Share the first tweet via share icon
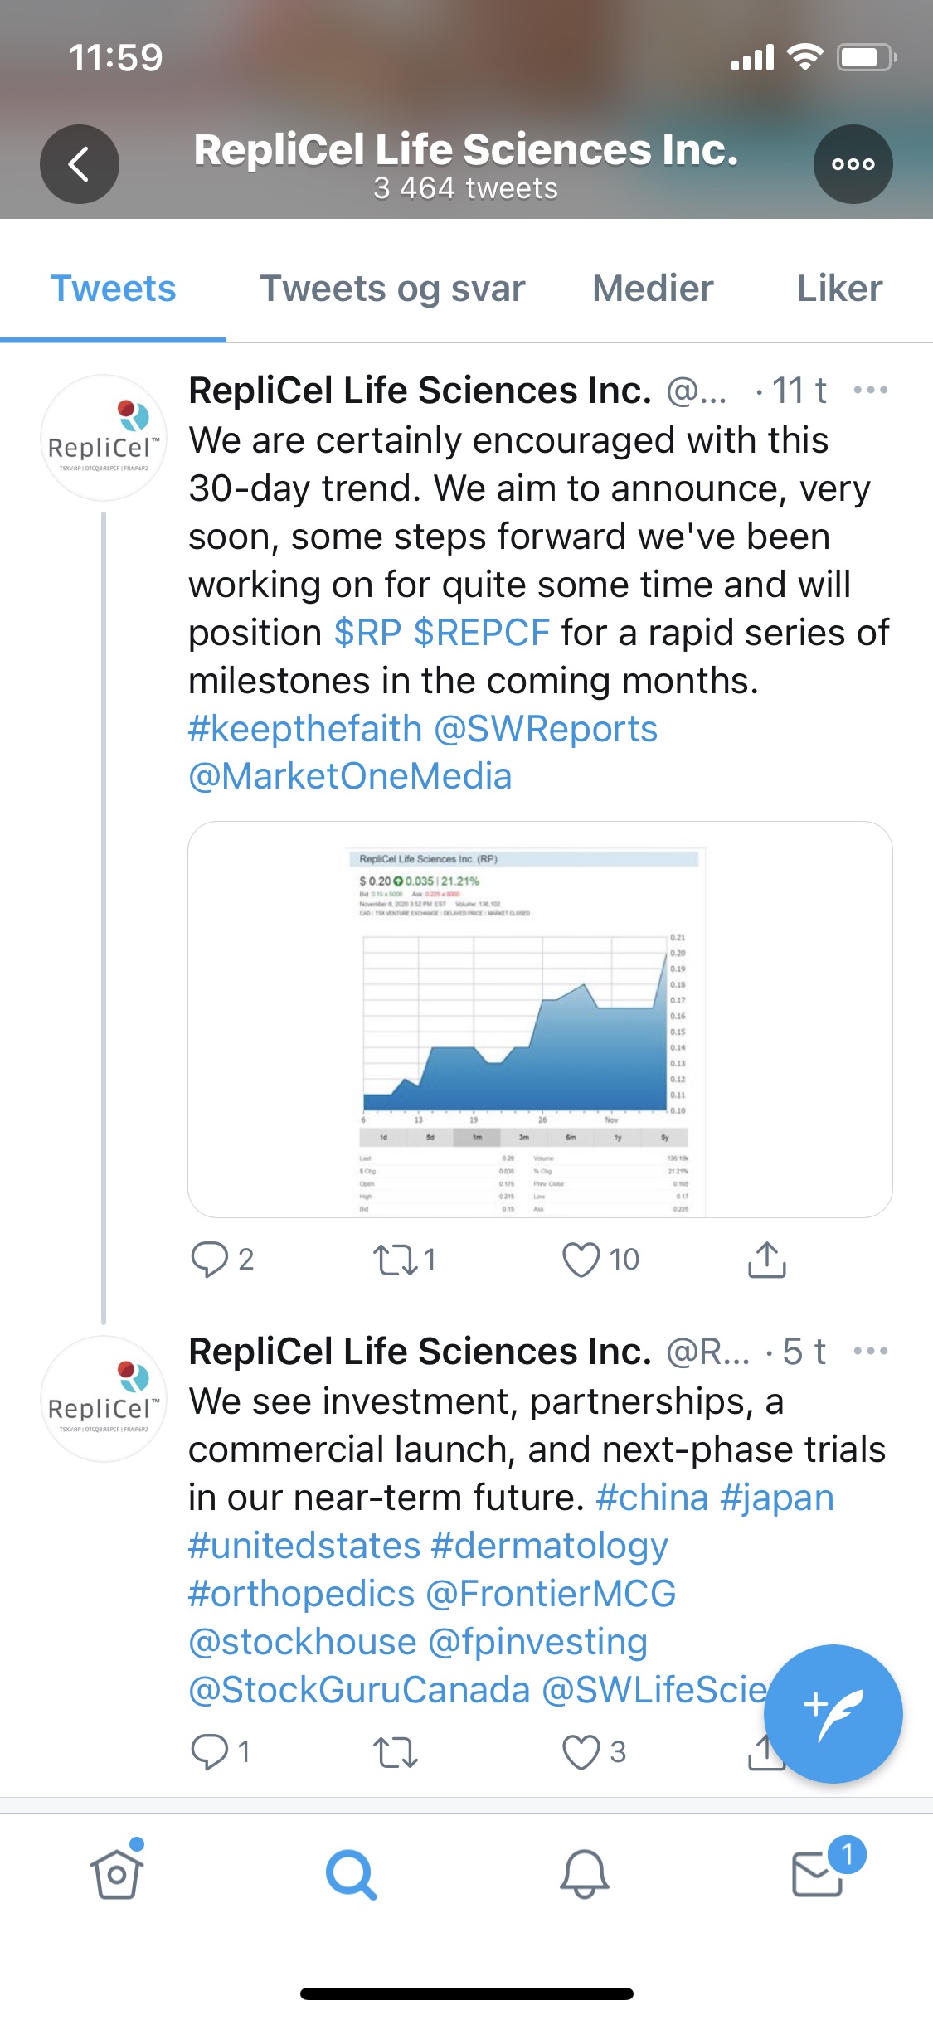 pos(766,1259)
